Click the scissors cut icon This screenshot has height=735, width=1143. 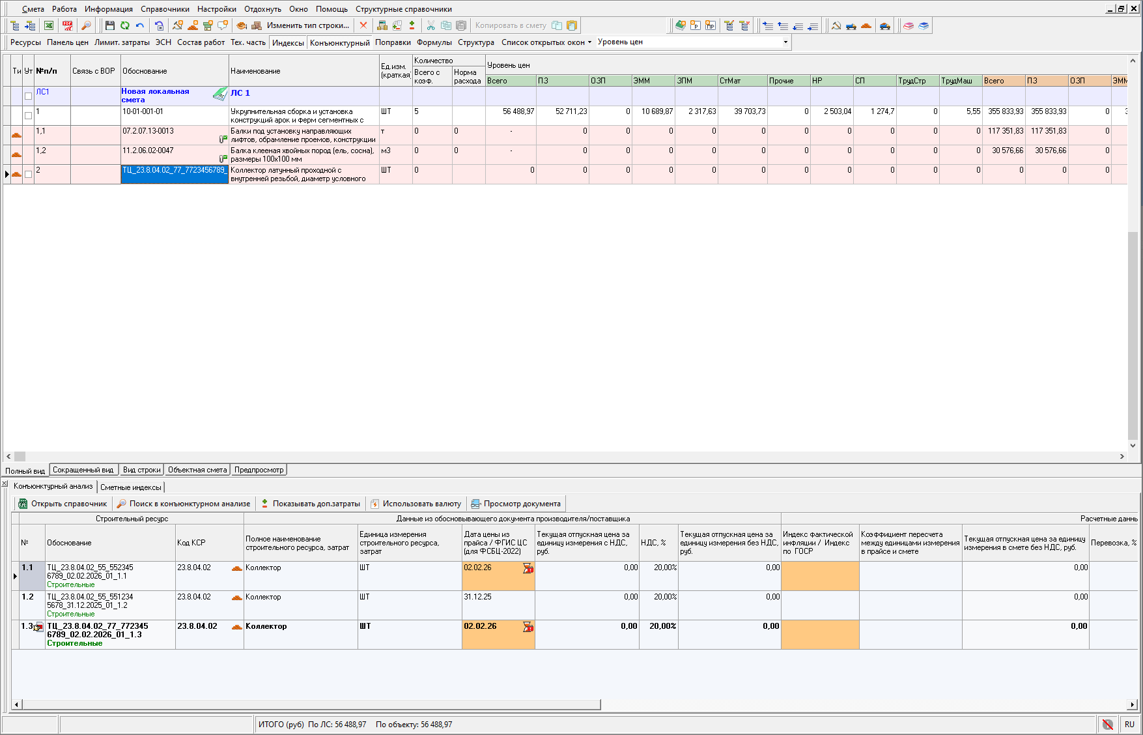point(430,25)
